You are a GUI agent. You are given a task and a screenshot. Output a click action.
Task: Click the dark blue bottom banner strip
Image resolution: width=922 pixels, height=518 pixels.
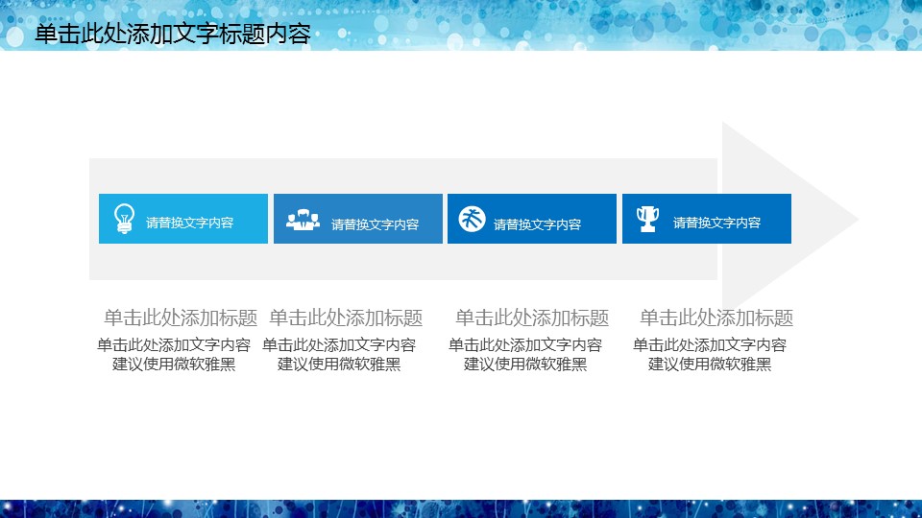click(461, 508)
